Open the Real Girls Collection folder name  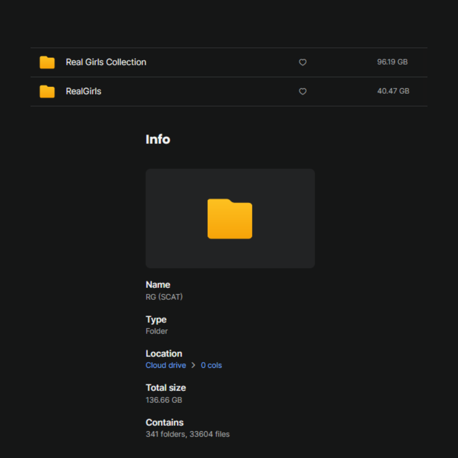tap(106, 62)
